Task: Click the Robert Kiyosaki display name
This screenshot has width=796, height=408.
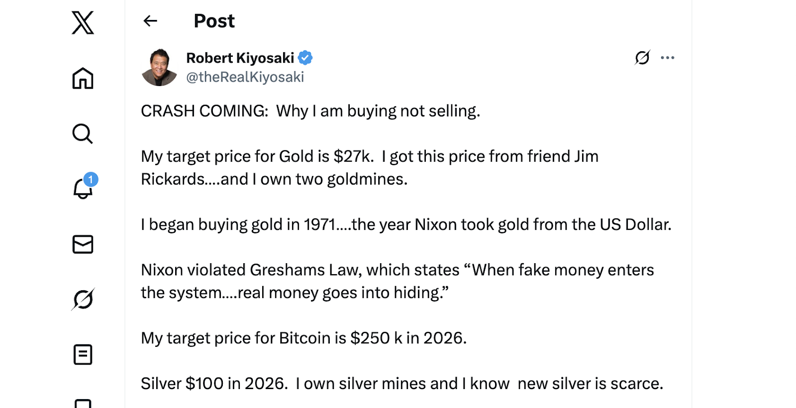Action: tap(240, 58)
